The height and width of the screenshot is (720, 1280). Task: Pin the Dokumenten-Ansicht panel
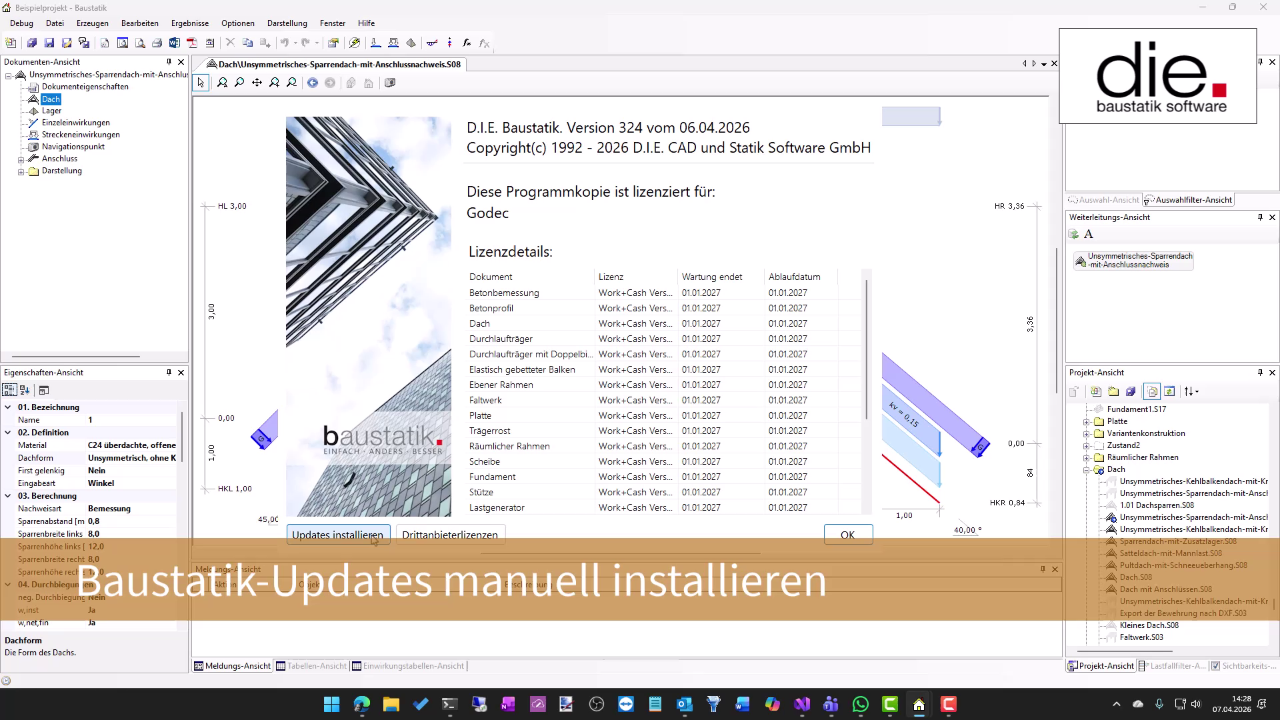(169, 62)
